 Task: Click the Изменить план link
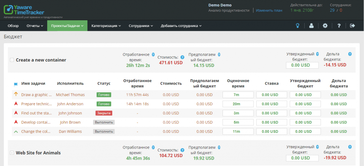click(x=269, y=10)
